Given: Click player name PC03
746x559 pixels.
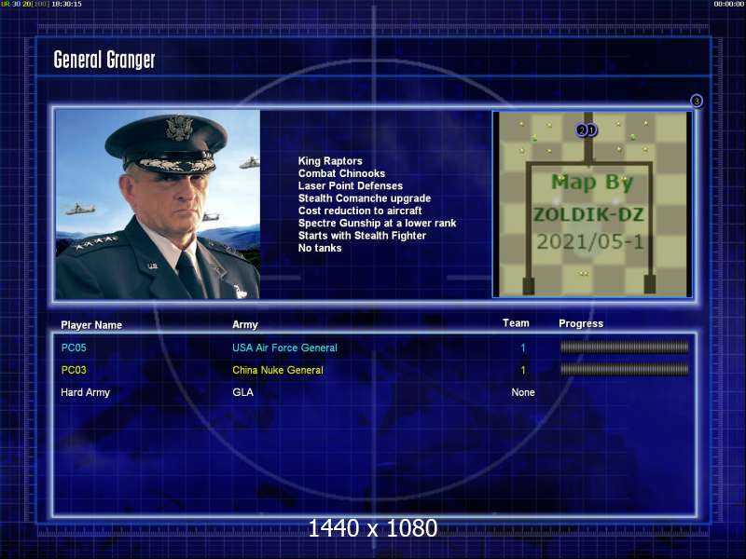Looking at the screenshot, I should coord(74,370).
